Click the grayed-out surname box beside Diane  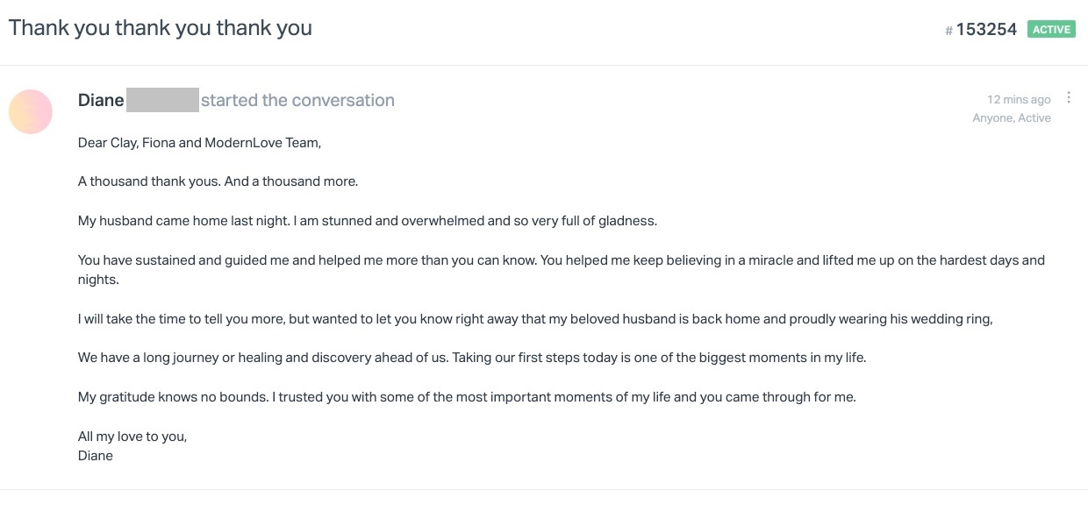click(x=162, y=100)
